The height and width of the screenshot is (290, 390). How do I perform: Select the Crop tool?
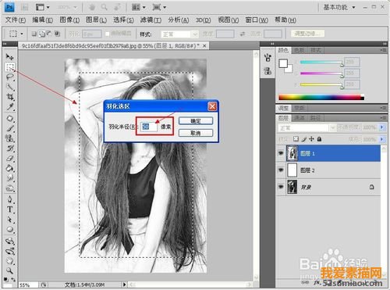[10, 97]
